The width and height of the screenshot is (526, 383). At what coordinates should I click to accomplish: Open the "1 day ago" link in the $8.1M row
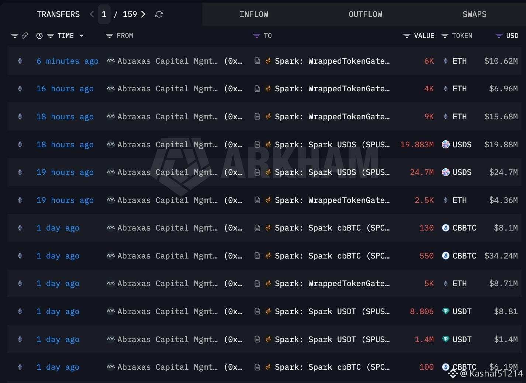(x=58, y=228)
